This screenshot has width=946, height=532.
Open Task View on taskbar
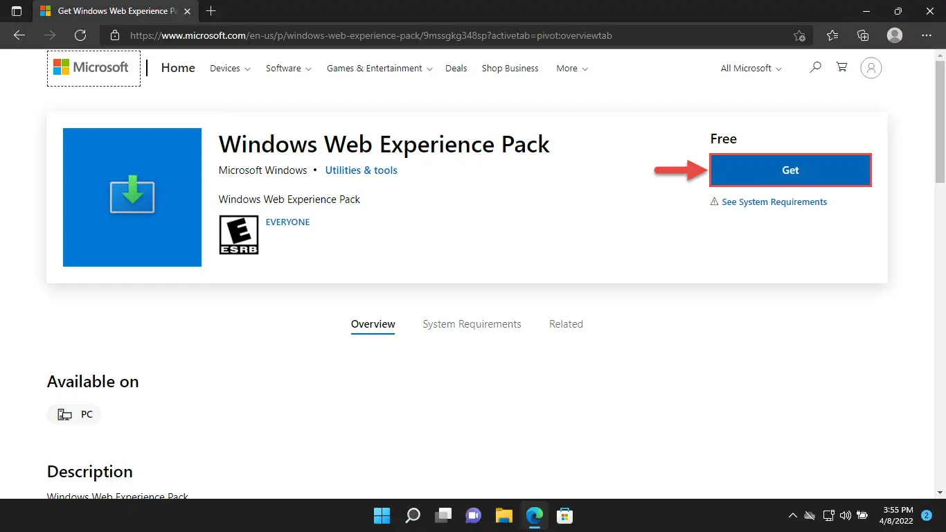pos(443,515)
